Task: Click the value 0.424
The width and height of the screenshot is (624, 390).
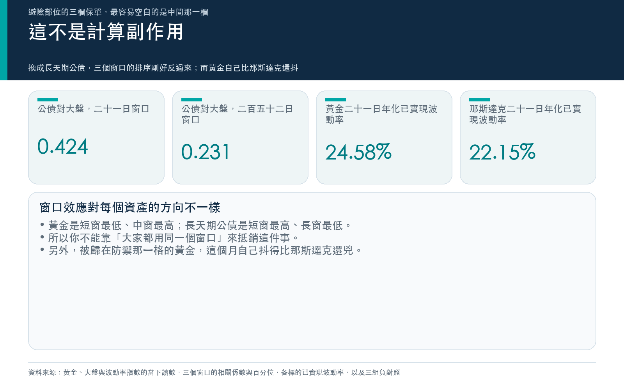Action: (63, 147)
